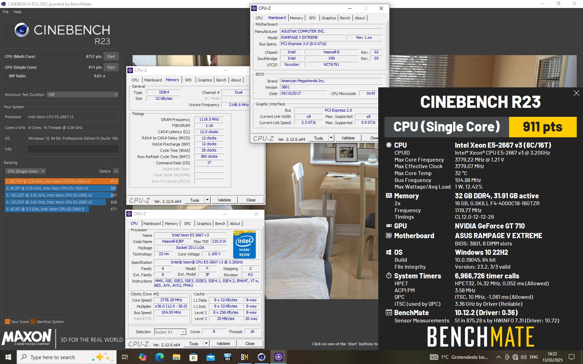
Task: Click the System Timers clock icon
Action: point(389,276)
